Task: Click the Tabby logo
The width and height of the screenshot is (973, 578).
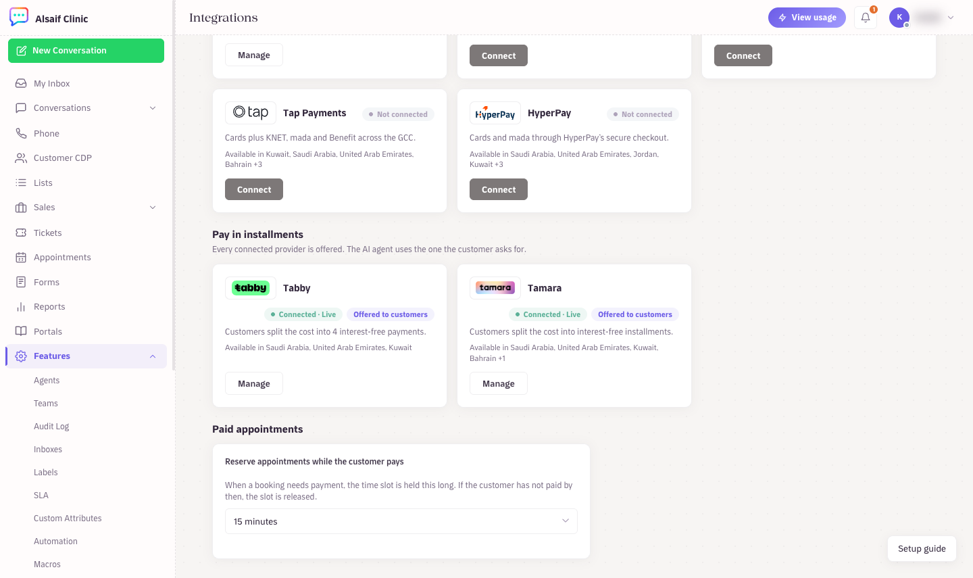Action: [251, 288]
